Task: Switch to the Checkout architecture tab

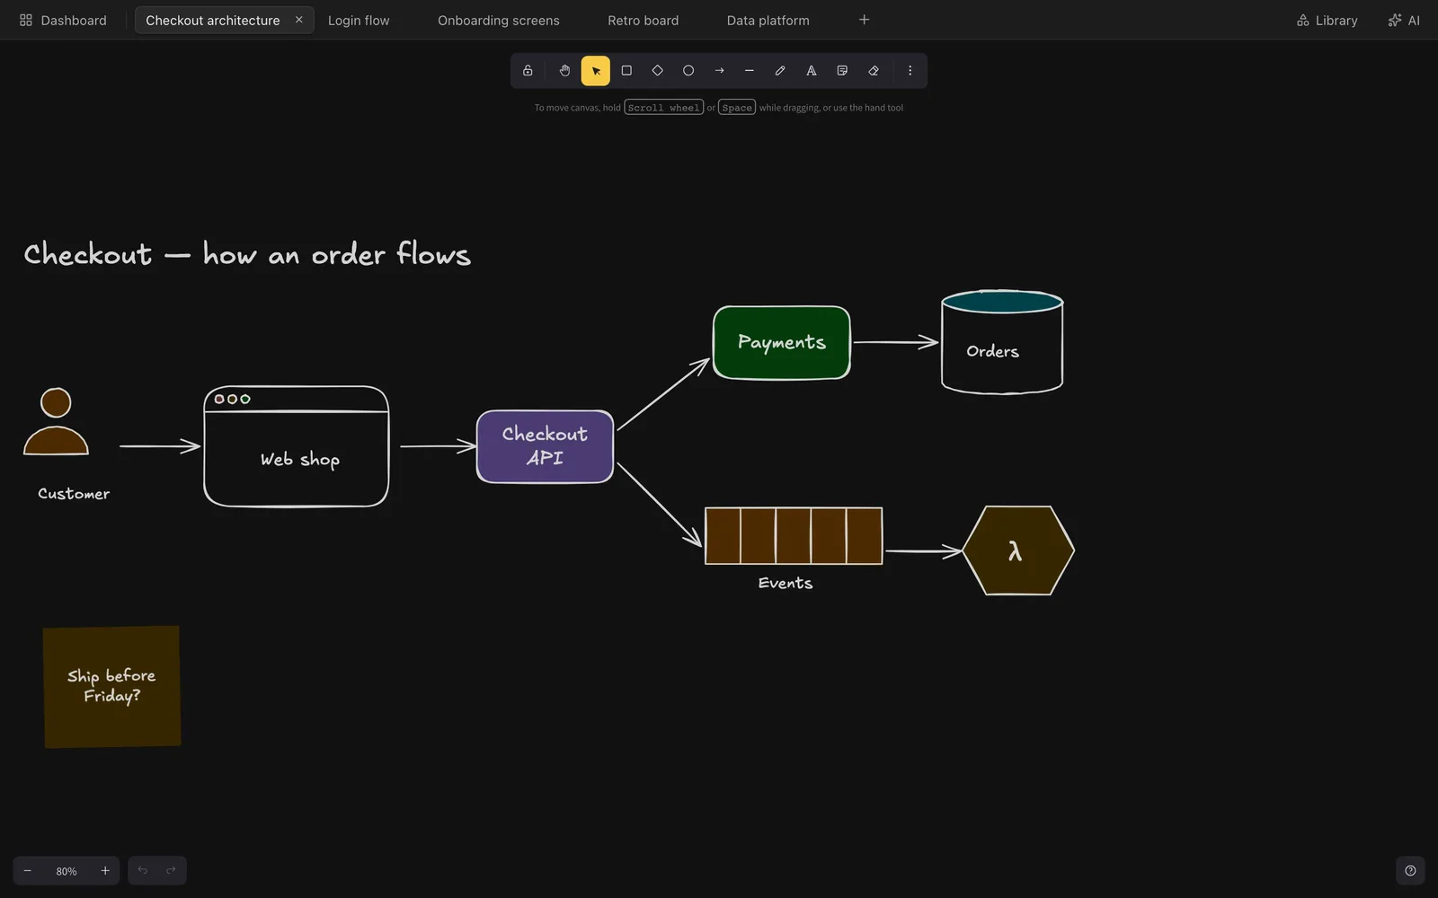Action: [213, 20]
